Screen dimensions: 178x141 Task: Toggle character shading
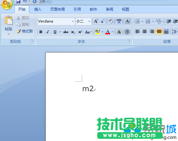119,32
